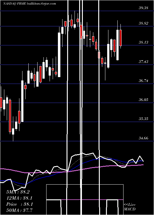Select the 36.05 price axis label
Viewport: 154px width, 215px height.
click(x=143, y=100)
